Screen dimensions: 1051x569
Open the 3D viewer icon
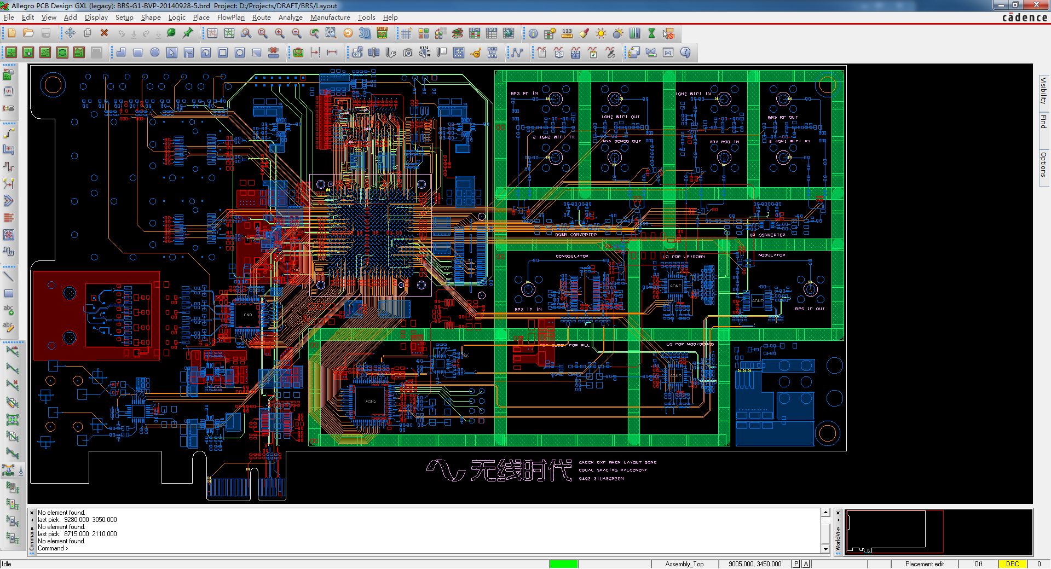[x=365, y=33]
